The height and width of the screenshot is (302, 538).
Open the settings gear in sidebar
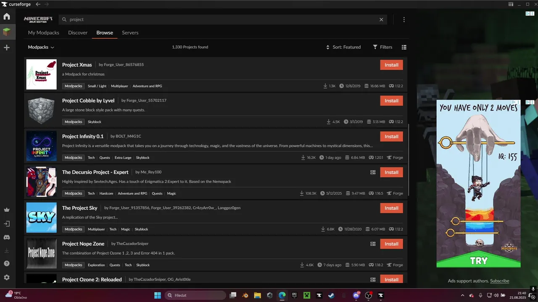click(7, 277)
